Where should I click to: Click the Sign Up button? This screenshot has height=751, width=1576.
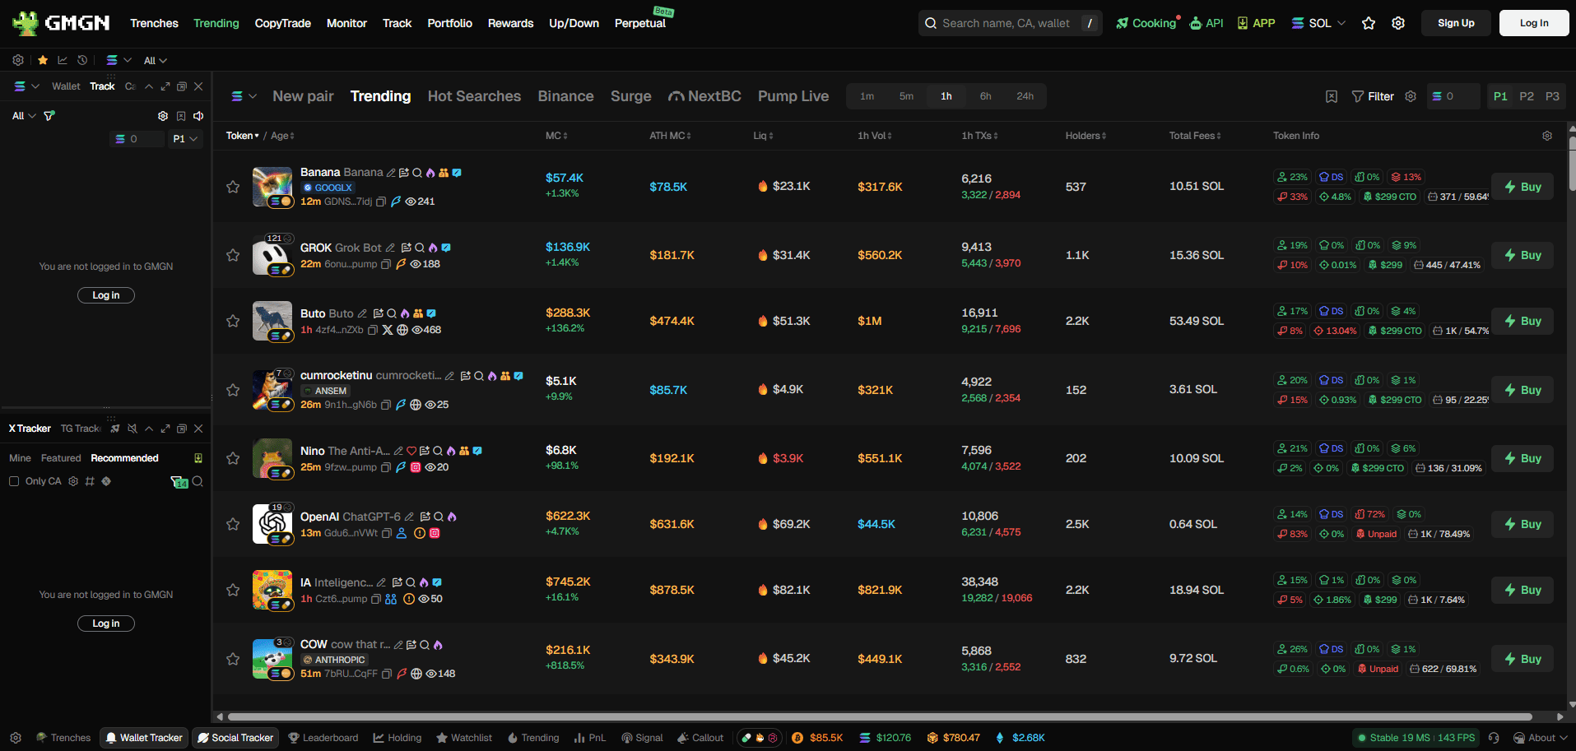coord(1456,23)
